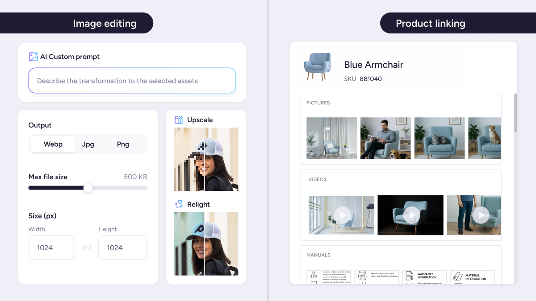Play the bright window room video
Screen dimensions: 536x301
pos(342,215)
